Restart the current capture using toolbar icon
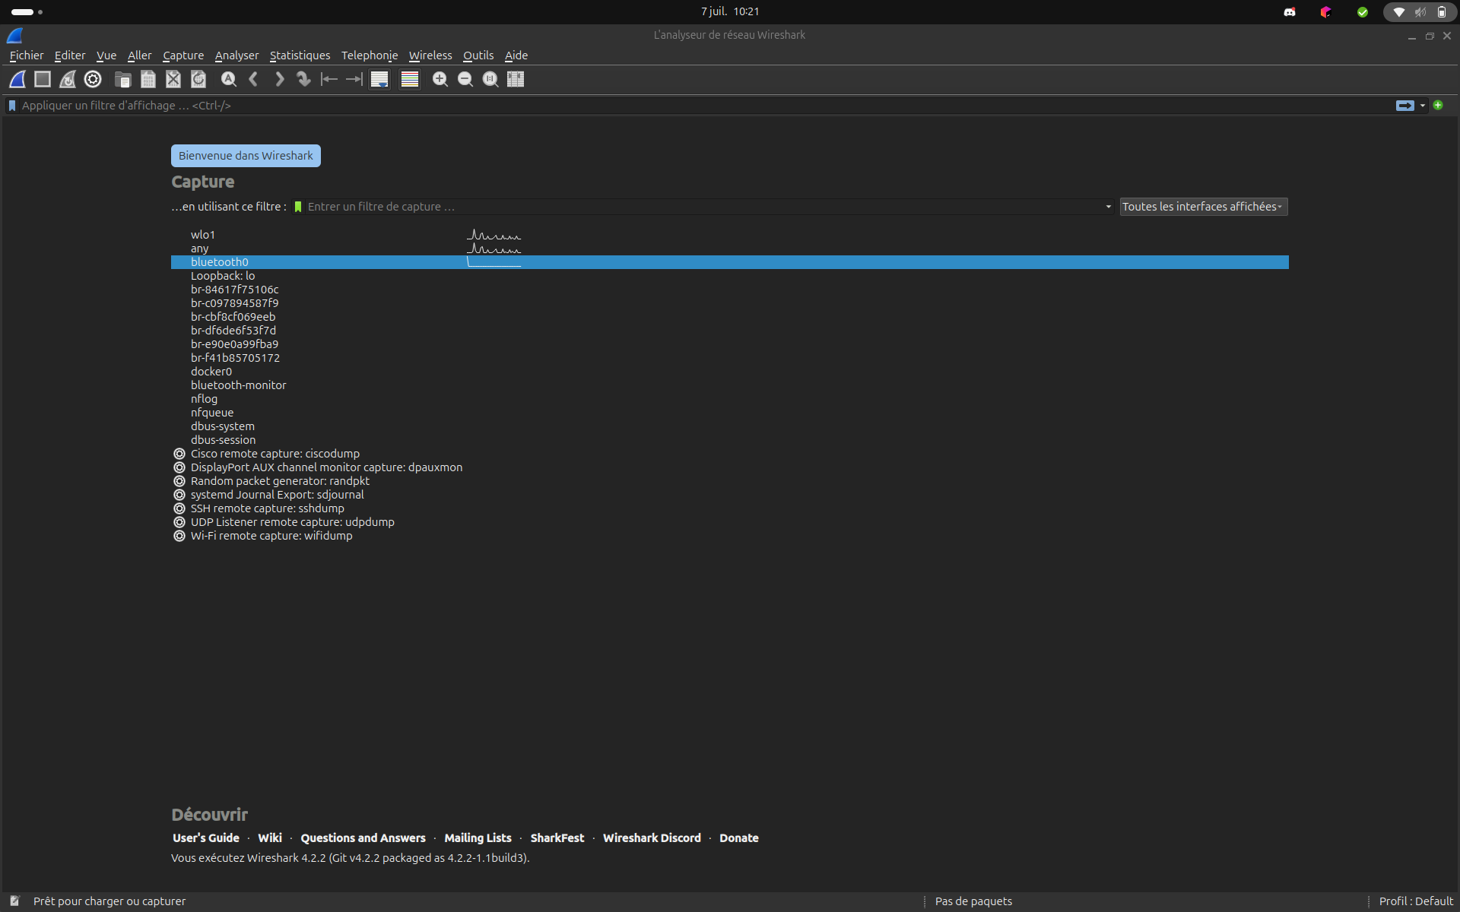Image resolution: width=1460 pixels, height=912 pixels. coord(68,79)
